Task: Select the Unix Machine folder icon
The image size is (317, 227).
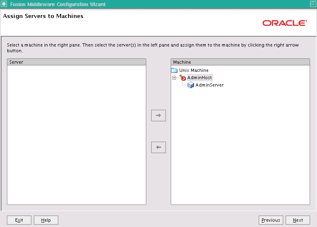Action: click(x=174, y=70)
